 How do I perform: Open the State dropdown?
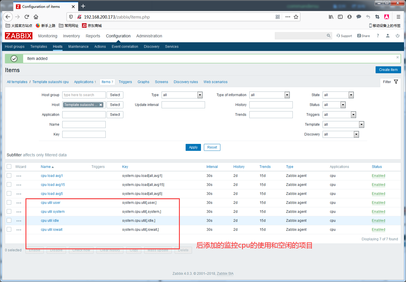[338, 95]
